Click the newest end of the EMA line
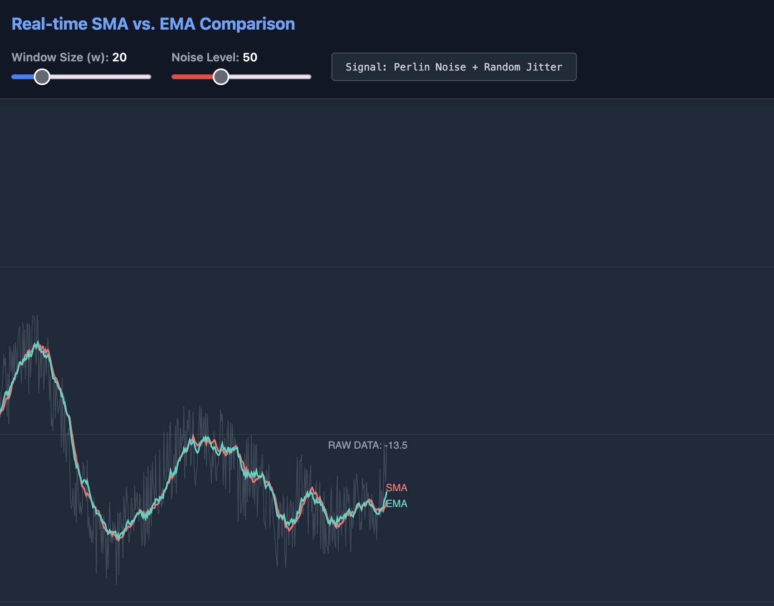 click(387, 493)
